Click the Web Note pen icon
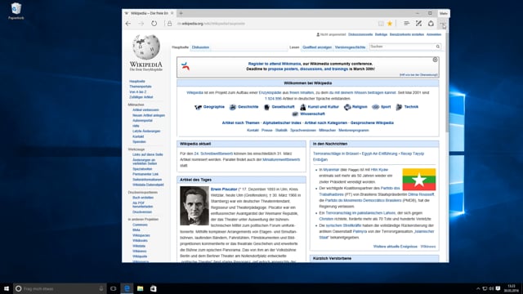This screenshot has height=294, width=523. [418, 24]
